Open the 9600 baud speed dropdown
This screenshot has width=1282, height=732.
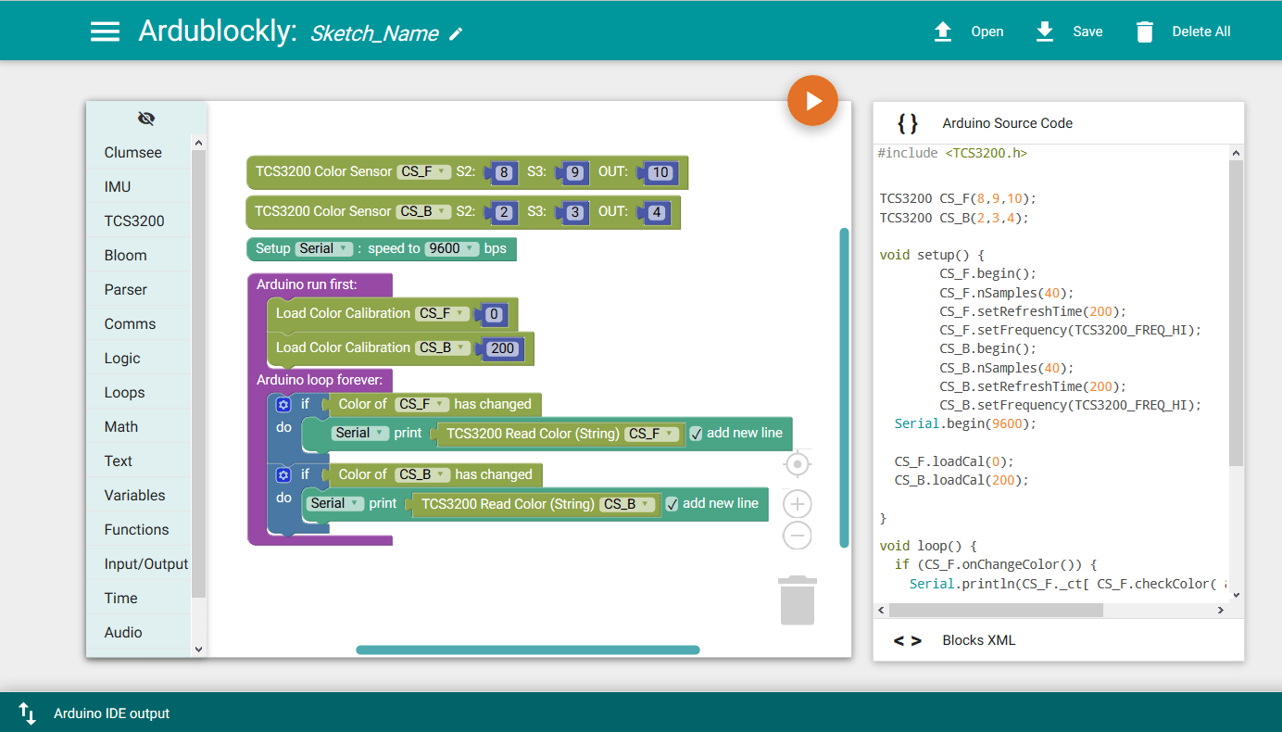(452, 248)
